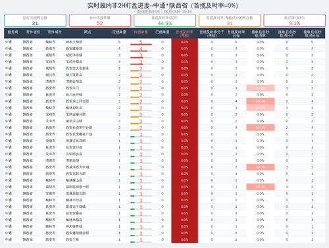The width and height of the screenshot is (329, 248).
Task: Select the 首揽及时率(实时) 44.9% card
Action: (x=164, y=20)
